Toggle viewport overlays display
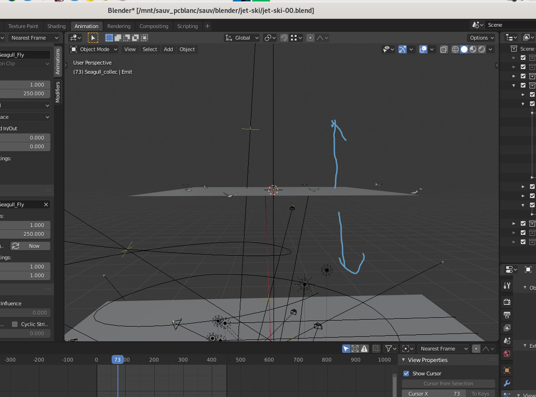Viewport: 536px width, 397px height. tap(423, 49)
